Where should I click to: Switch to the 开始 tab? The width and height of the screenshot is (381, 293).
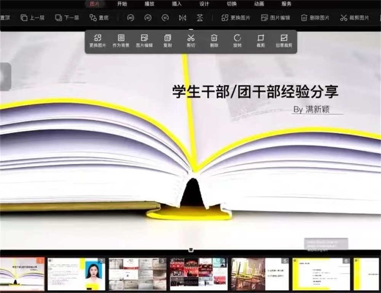pos(122,4)
